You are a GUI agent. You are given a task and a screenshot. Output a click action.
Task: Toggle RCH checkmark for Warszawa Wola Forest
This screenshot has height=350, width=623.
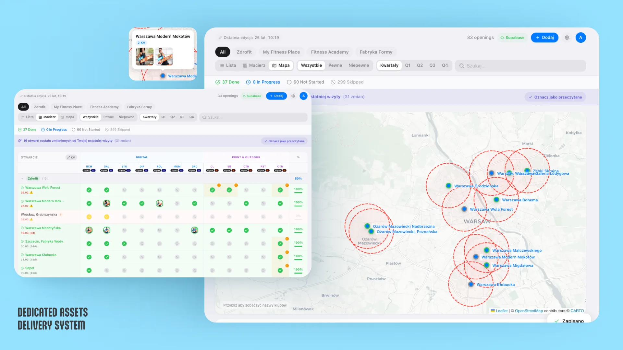89,190
